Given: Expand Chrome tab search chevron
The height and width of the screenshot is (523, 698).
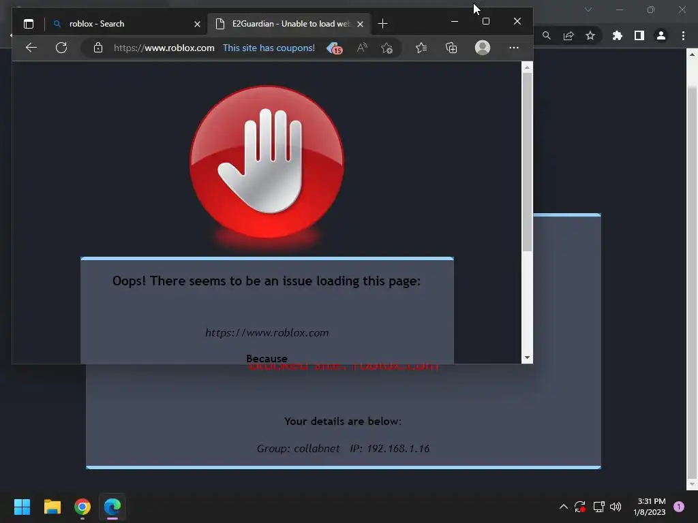Looking at the screenshot, I should (x=588, y=10).
